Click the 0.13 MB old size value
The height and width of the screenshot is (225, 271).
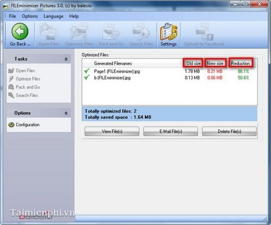coord(192,78)
